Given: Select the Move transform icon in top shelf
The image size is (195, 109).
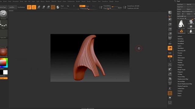Looking at the screenshot, I should (x=39, y=7).
